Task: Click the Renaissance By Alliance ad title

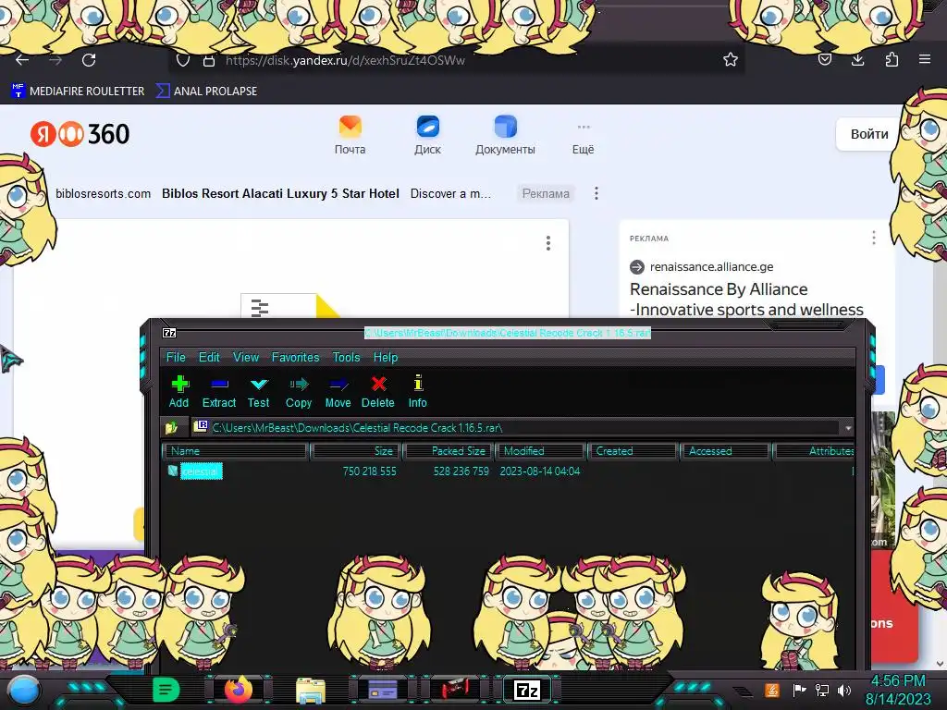Action: (x=746, y=300)
